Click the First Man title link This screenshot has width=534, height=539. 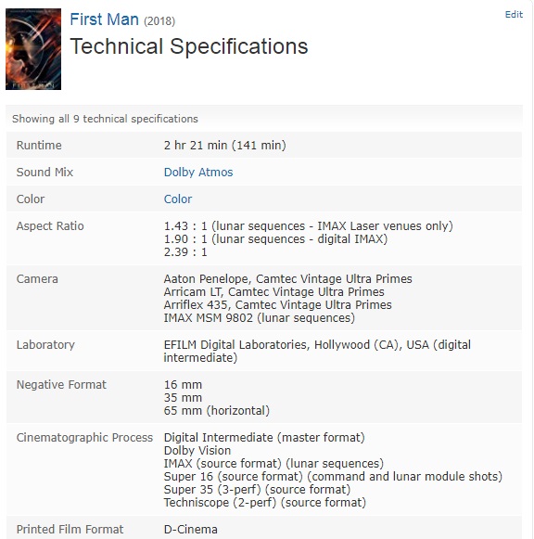[105, 19]
